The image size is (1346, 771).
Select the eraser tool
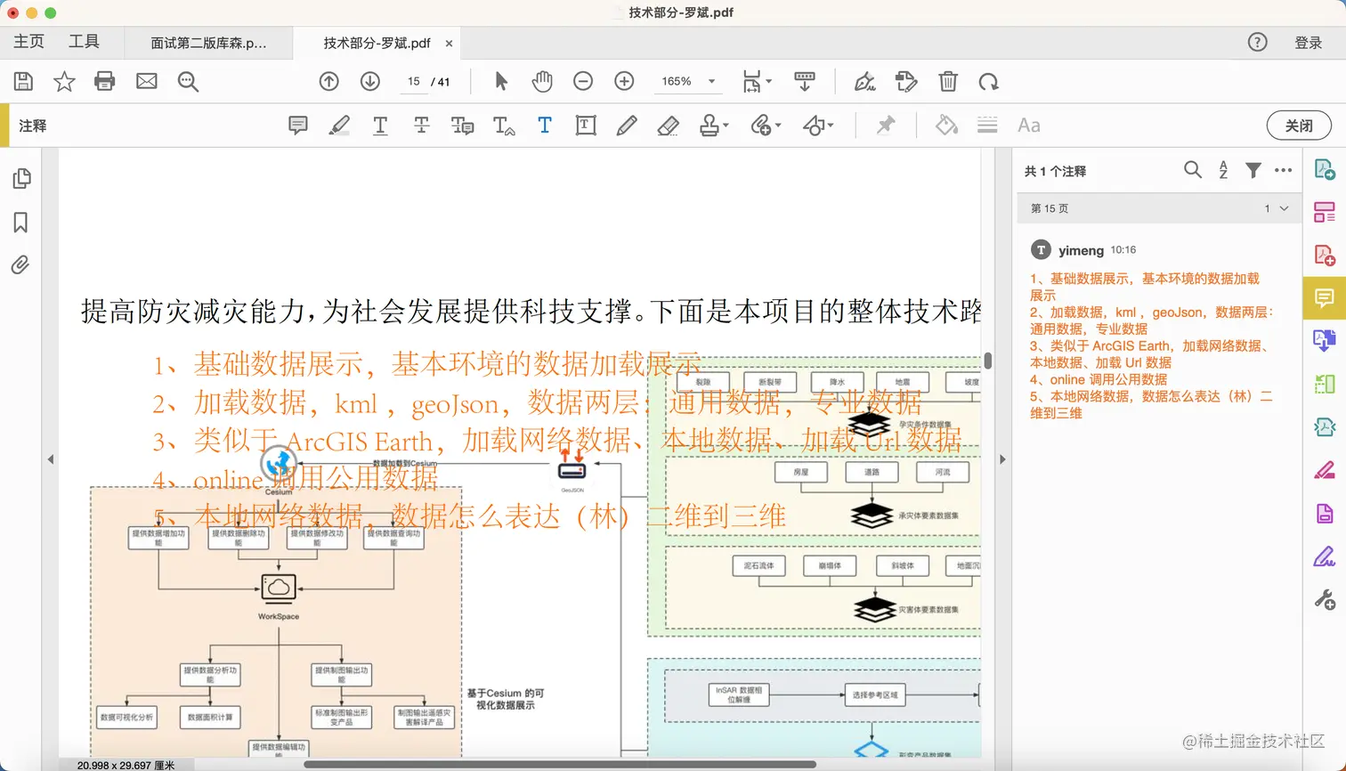668,126
